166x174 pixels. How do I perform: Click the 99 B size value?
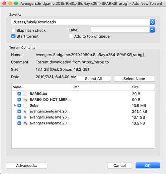136,100
